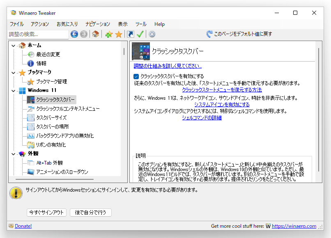The width and height of the screenshot is (331, 238).
Task: Reset page with このページをデフォルト値に戻す
Action: tap(239, 34)
